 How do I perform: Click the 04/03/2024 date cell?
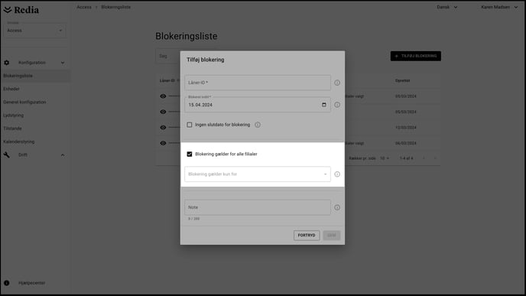405,143
